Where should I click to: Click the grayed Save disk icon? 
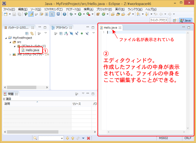click(x=14, y=14)
